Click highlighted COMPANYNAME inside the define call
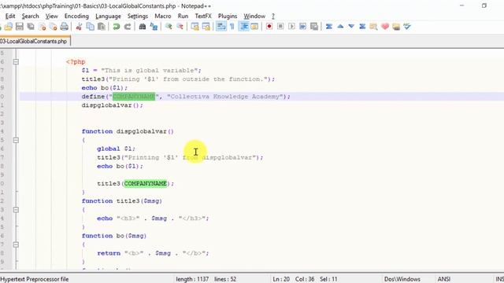This screenshot has width=504, height=283. (x=134, y=96)
